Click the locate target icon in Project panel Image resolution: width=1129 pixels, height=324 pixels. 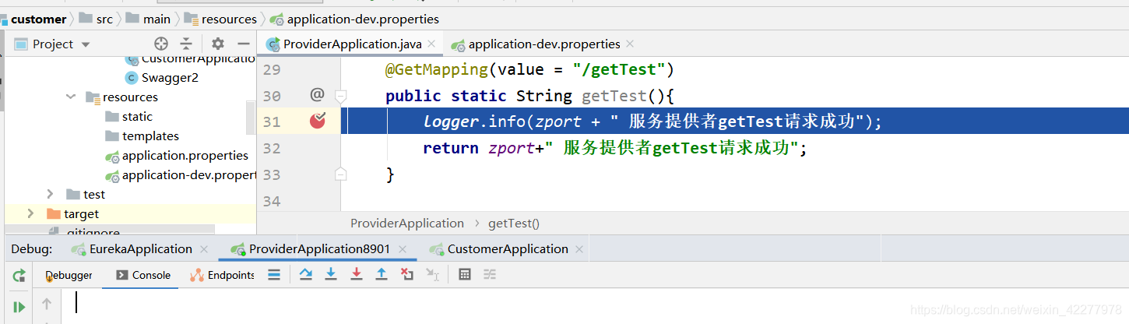click(161, 44)
